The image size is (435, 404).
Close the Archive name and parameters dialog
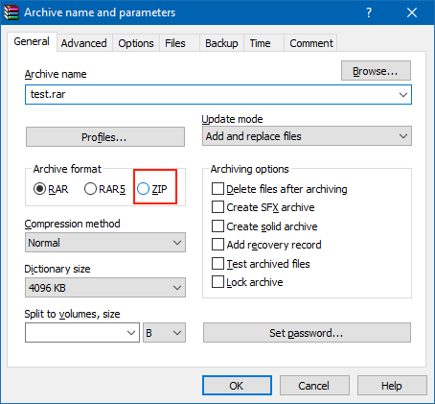[x=412, y=12]
